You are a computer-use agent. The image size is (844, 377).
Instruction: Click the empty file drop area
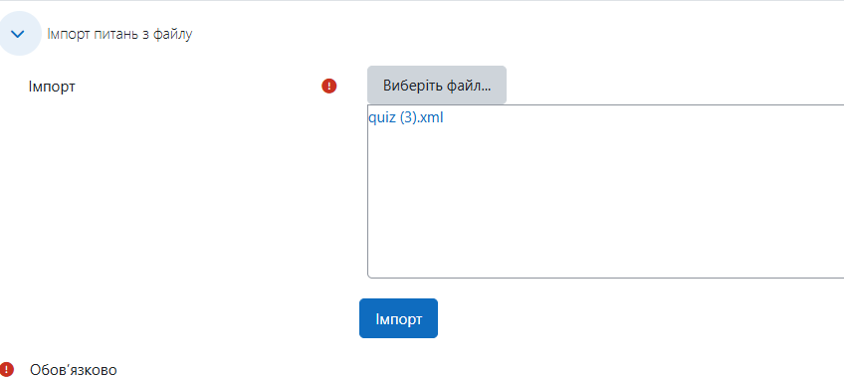coord(605,202)
